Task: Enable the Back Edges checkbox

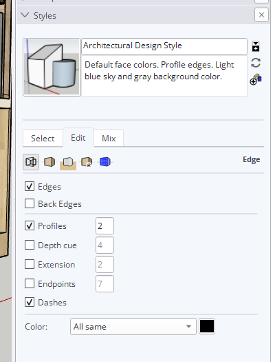Action: (x=30, y=203)
